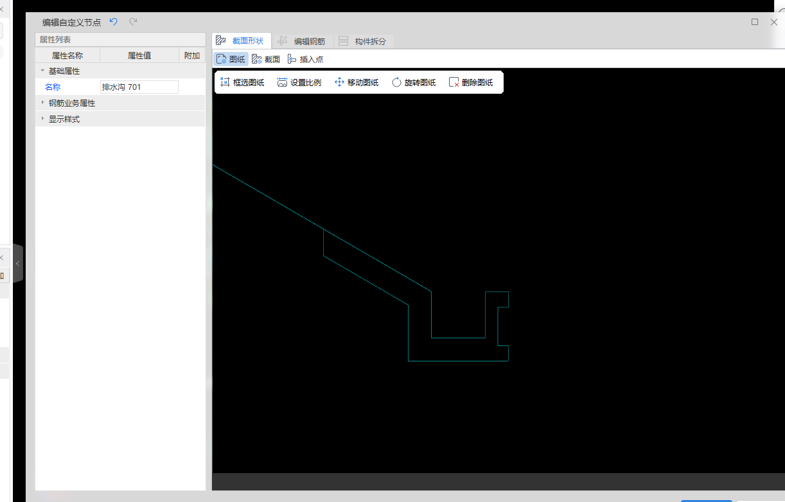Click the 名称 property label
The height and width of the screenshot is (502, 785).
[x=53, y=87]
